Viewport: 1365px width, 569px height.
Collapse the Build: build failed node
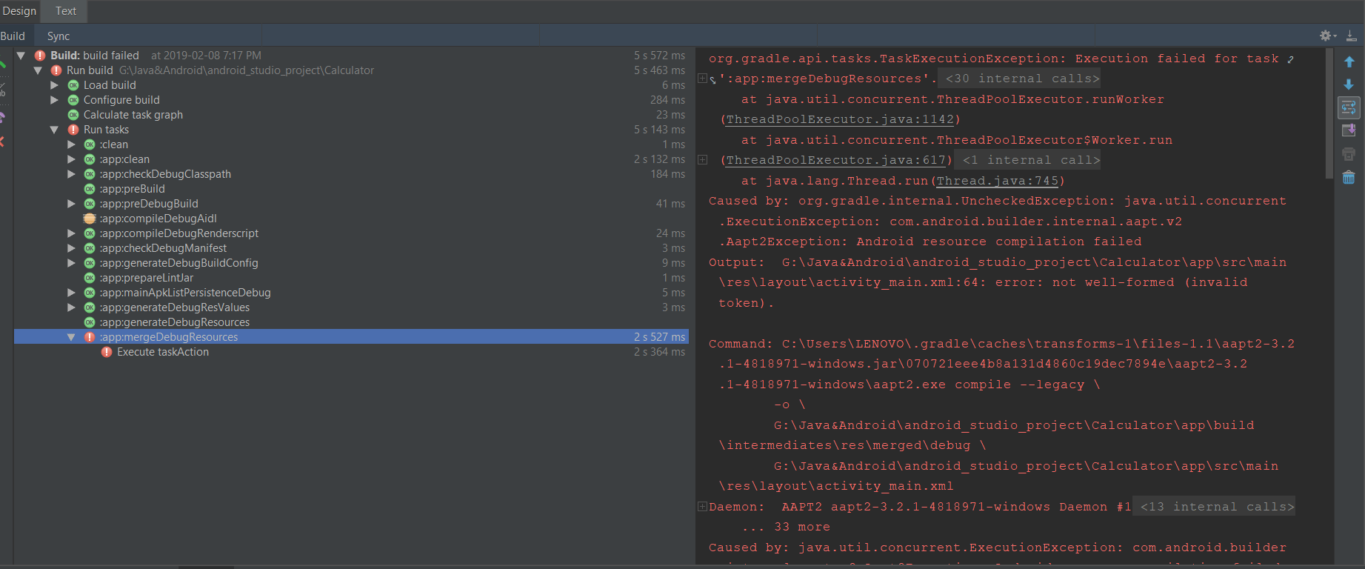tap(21, 56)
